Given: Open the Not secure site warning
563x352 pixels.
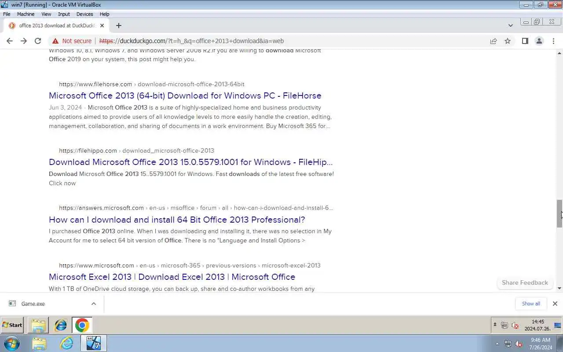Looking at the screenshot, I should point(72,41).
